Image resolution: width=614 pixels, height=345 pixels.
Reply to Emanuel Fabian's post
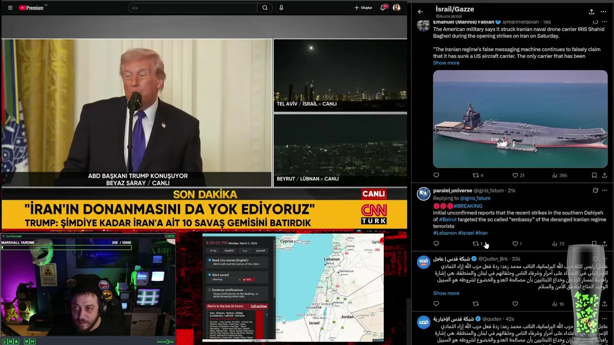point(436,175)
